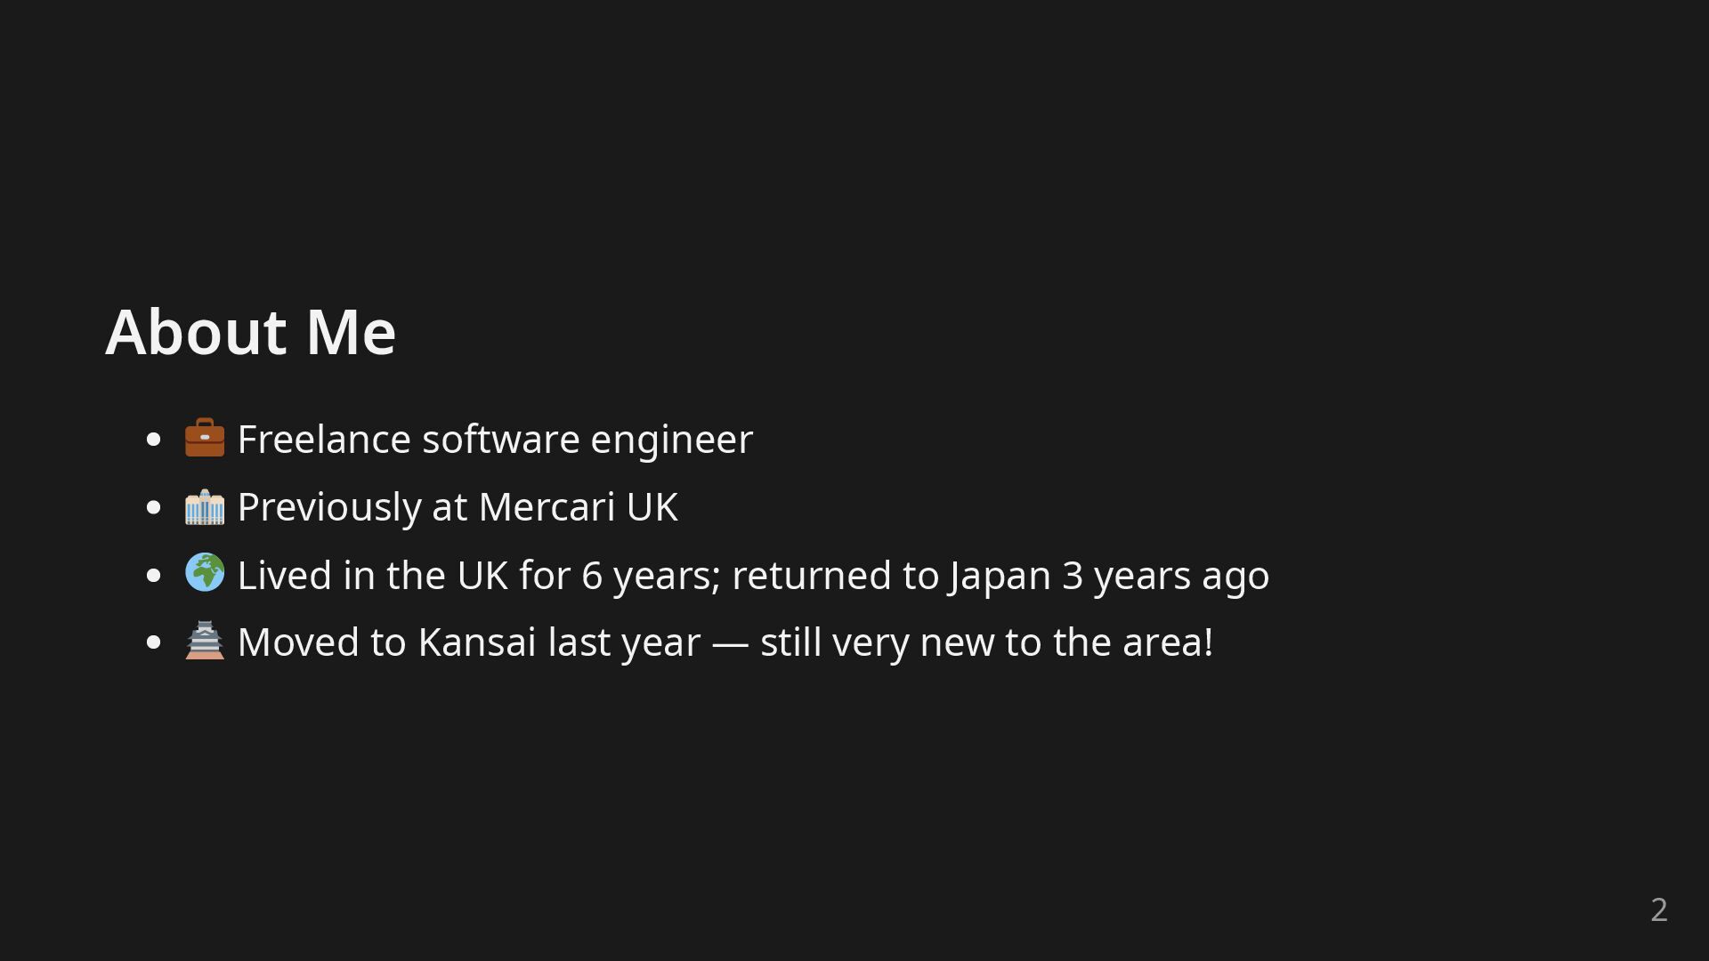Viewport: 1709px width, 961px height.
Task: Click the office building emoji
Action: pyautogui.click(x=205, y=506)
